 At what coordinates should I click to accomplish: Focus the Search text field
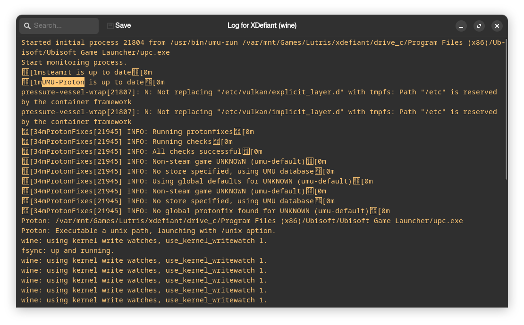64,25
